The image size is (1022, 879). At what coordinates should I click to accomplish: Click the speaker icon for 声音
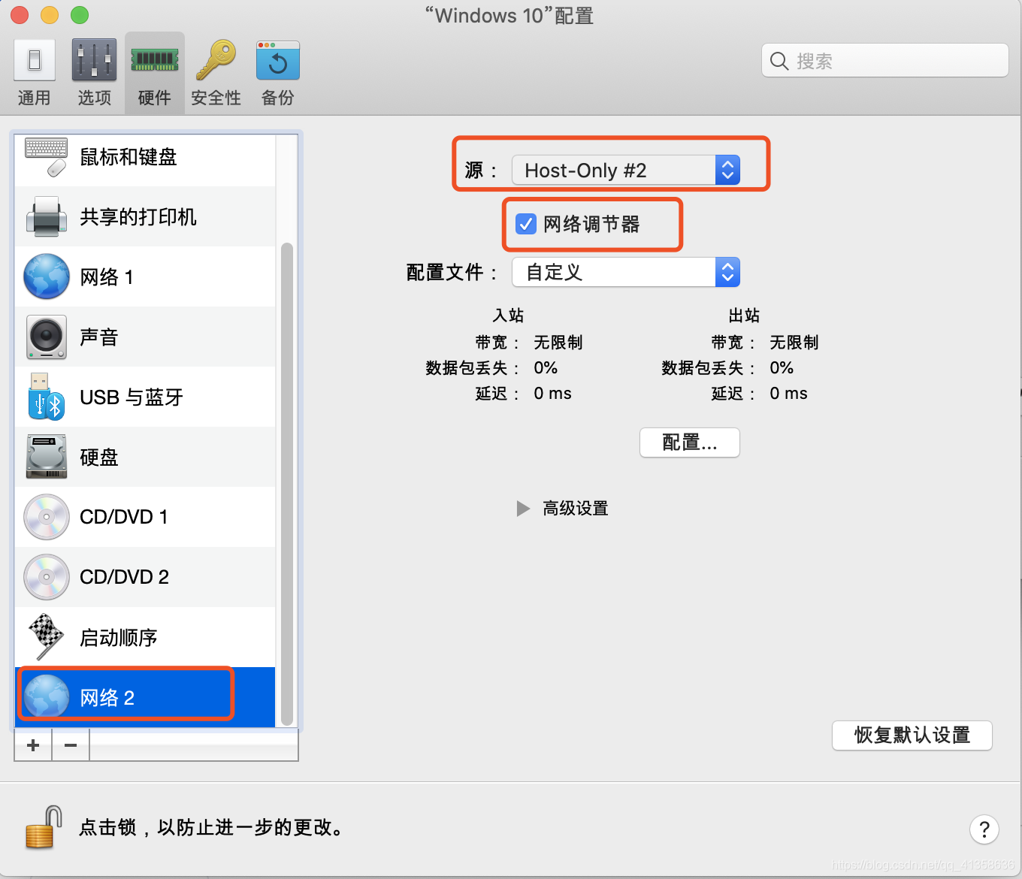click(47, 337)
